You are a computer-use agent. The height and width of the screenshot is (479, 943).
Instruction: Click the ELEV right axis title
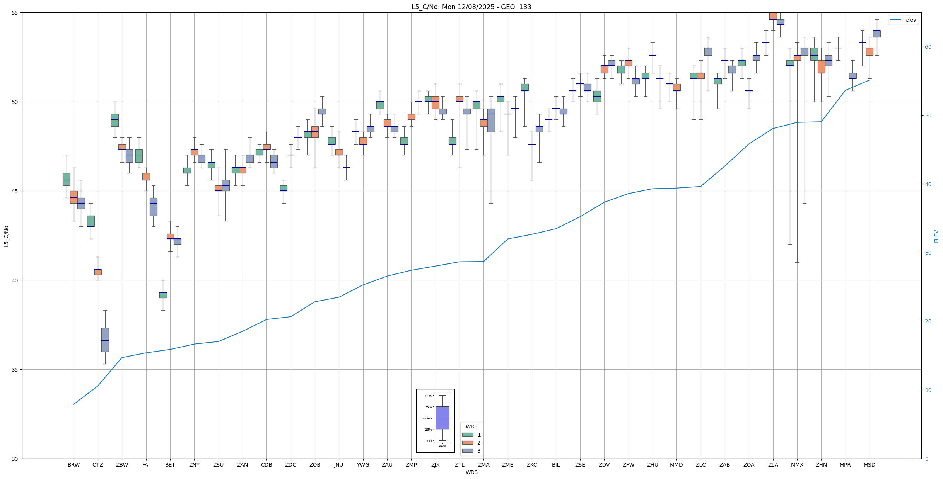point(936,236)
